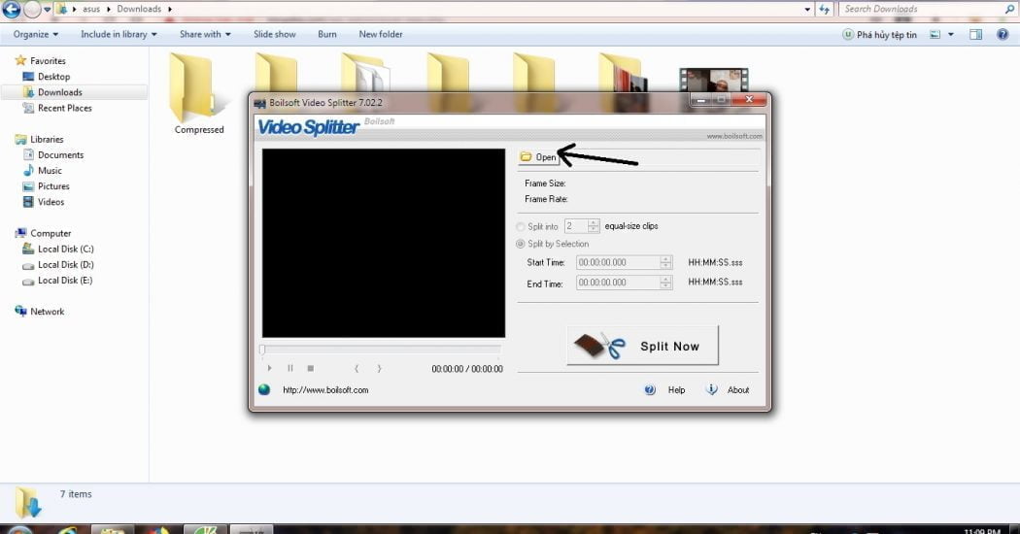Click the About info icon
This screenshot has height=534, width=1020.
pyautogui.click(x=712, y=389)
